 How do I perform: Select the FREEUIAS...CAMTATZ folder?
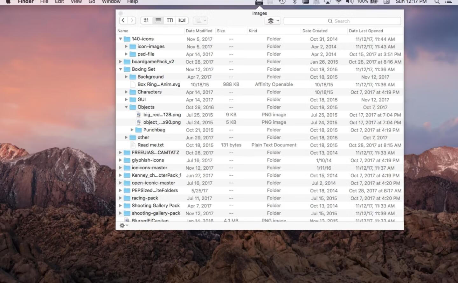(x=155, y=152)
